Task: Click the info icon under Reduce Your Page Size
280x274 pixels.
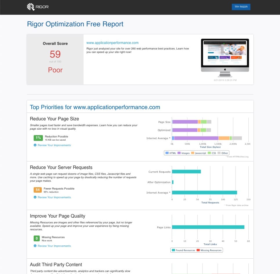Action: point(35,145)
